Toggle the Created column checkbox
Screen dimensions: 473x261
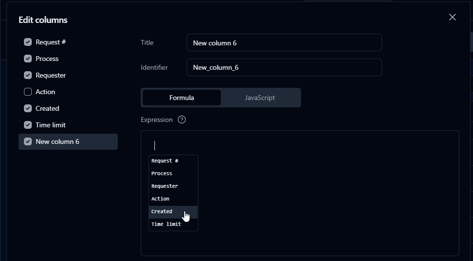pyautogui.click(x=28, y=108)
